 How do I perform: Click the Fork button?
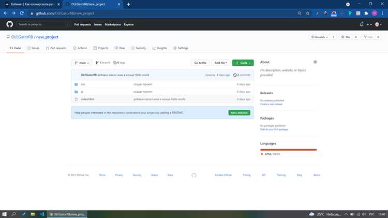[368, 37]
